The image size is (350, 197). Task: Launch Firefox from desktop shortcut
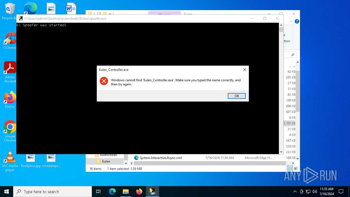(10, 100)
